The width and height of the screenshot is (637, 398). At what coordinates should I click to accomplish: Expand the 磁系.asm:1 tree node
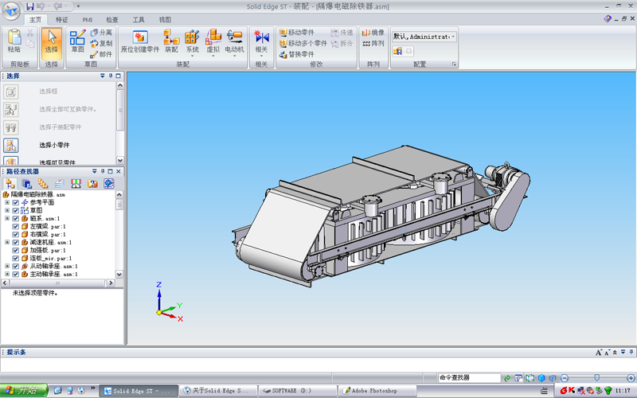pos(7,218)
